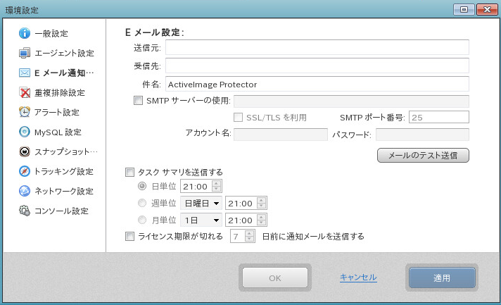501x305 pixels.
Task: Click the キャンセル link
Action: tap(358, 278)
